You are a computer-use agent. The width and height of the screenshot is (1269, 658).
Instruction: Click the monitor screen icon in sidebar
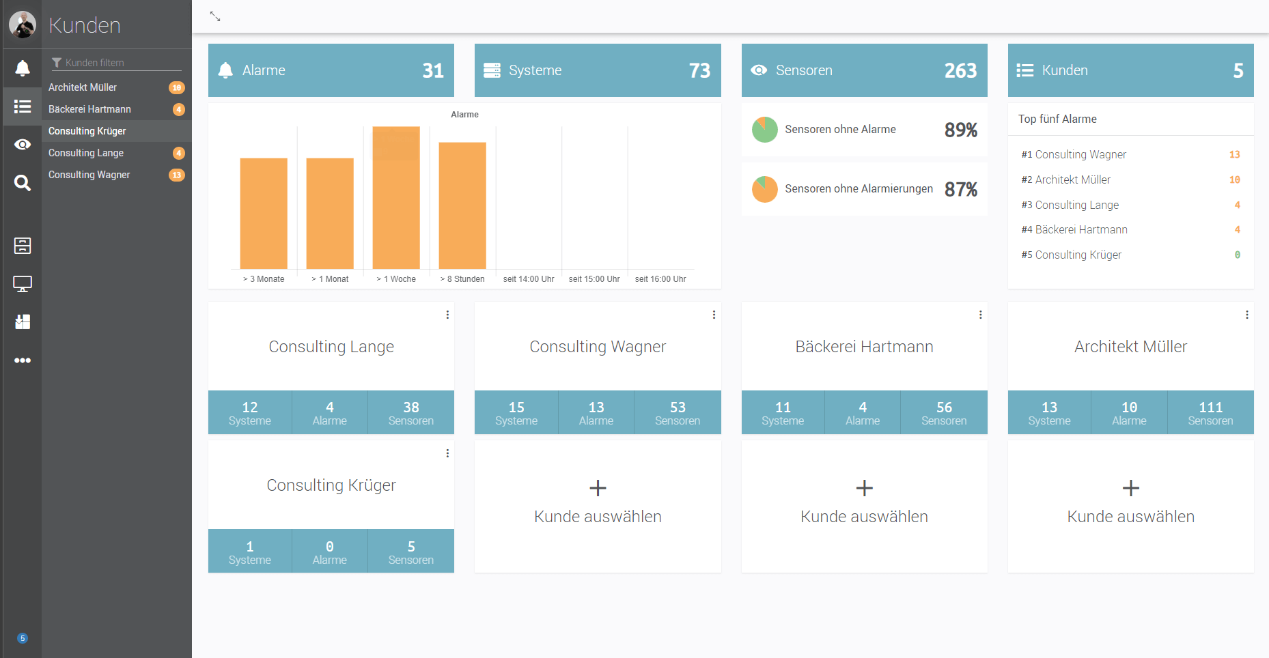coord(23,284)
